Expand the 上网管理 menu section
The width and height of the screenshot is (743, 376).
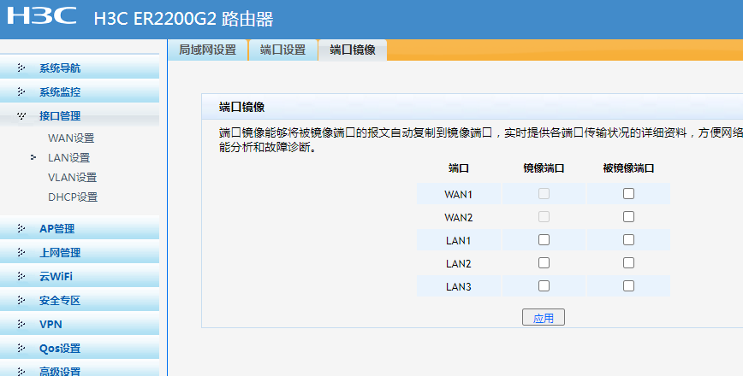pyautogui.click(x=59, y=253)
